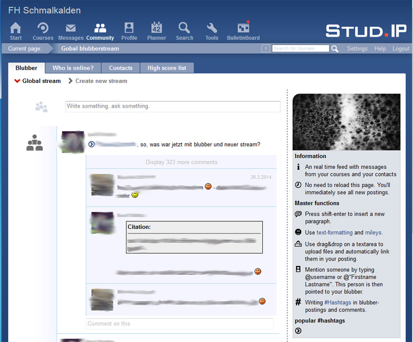Image resolution: width=413 pixels, height=342 pixels.
Task: Open the Courses navigation icon
Action: pyautogui.click(x=43, y=28)
